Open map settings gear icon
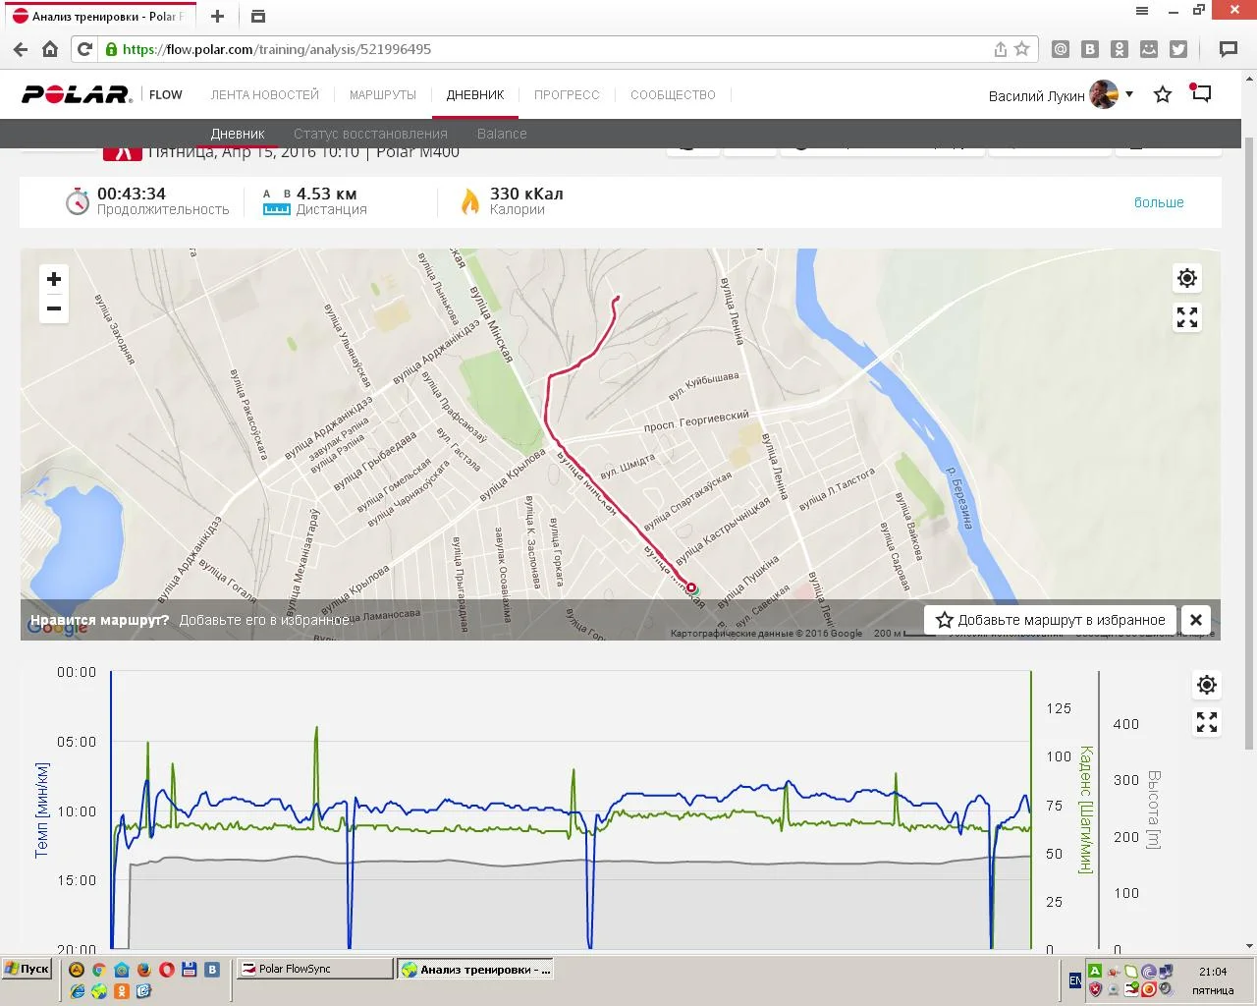 (1187, 278)
